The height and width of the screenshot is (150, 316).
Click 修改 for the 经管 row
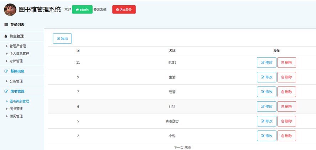click(267, 92)
